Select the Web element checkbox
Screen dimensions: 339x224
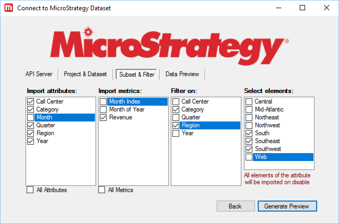249,157
